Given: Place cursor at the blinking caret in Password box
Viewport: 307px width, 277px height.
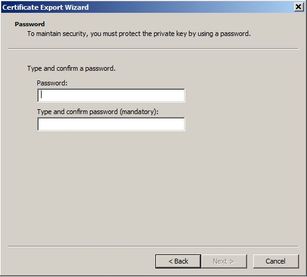Looking at the screenshot, I should pyautogui.click(x=42, y=95).
